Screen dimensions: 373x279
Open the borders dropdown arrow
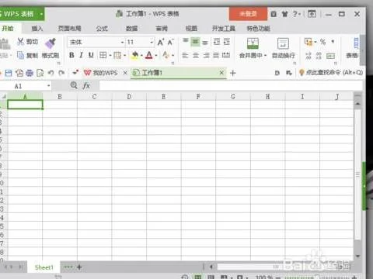[110, 55]
